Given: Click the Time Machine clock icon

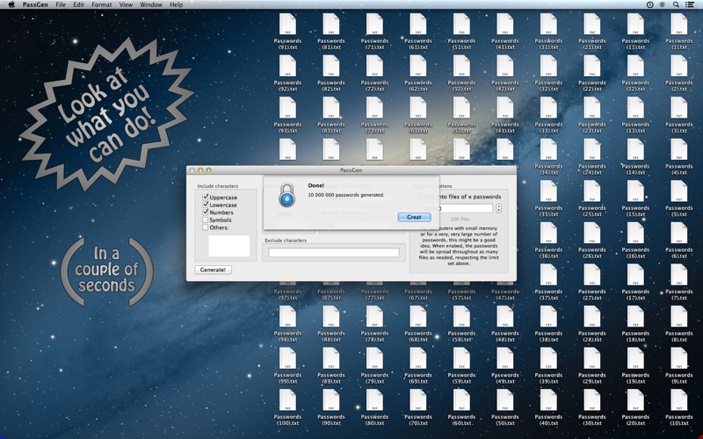Looking at the screenshot, I should [649, 4].
